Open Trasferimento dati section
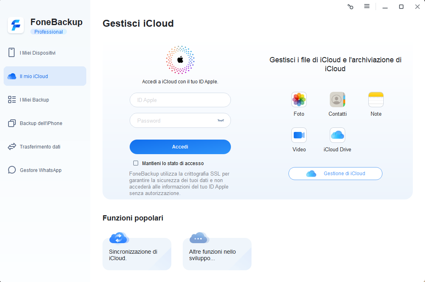 point(45,147)
